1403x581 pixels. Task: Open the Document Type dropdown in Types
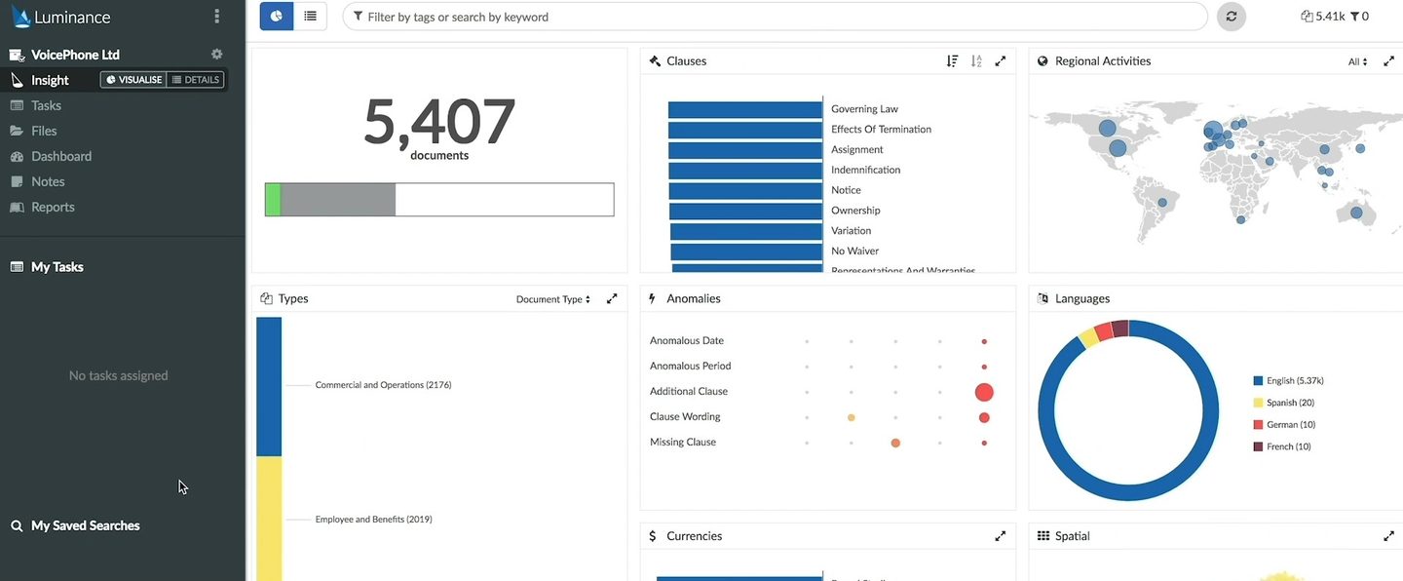pyautogui.click(x=553, y=299)
